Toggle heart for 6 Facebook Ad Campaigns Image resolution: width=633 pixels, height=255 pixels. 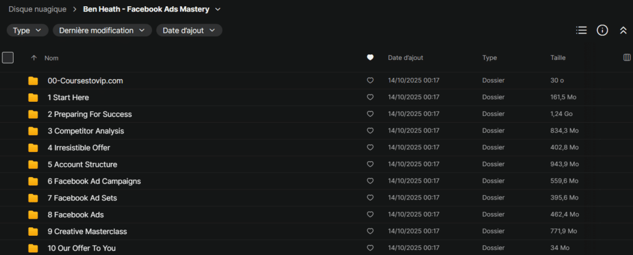370,182
